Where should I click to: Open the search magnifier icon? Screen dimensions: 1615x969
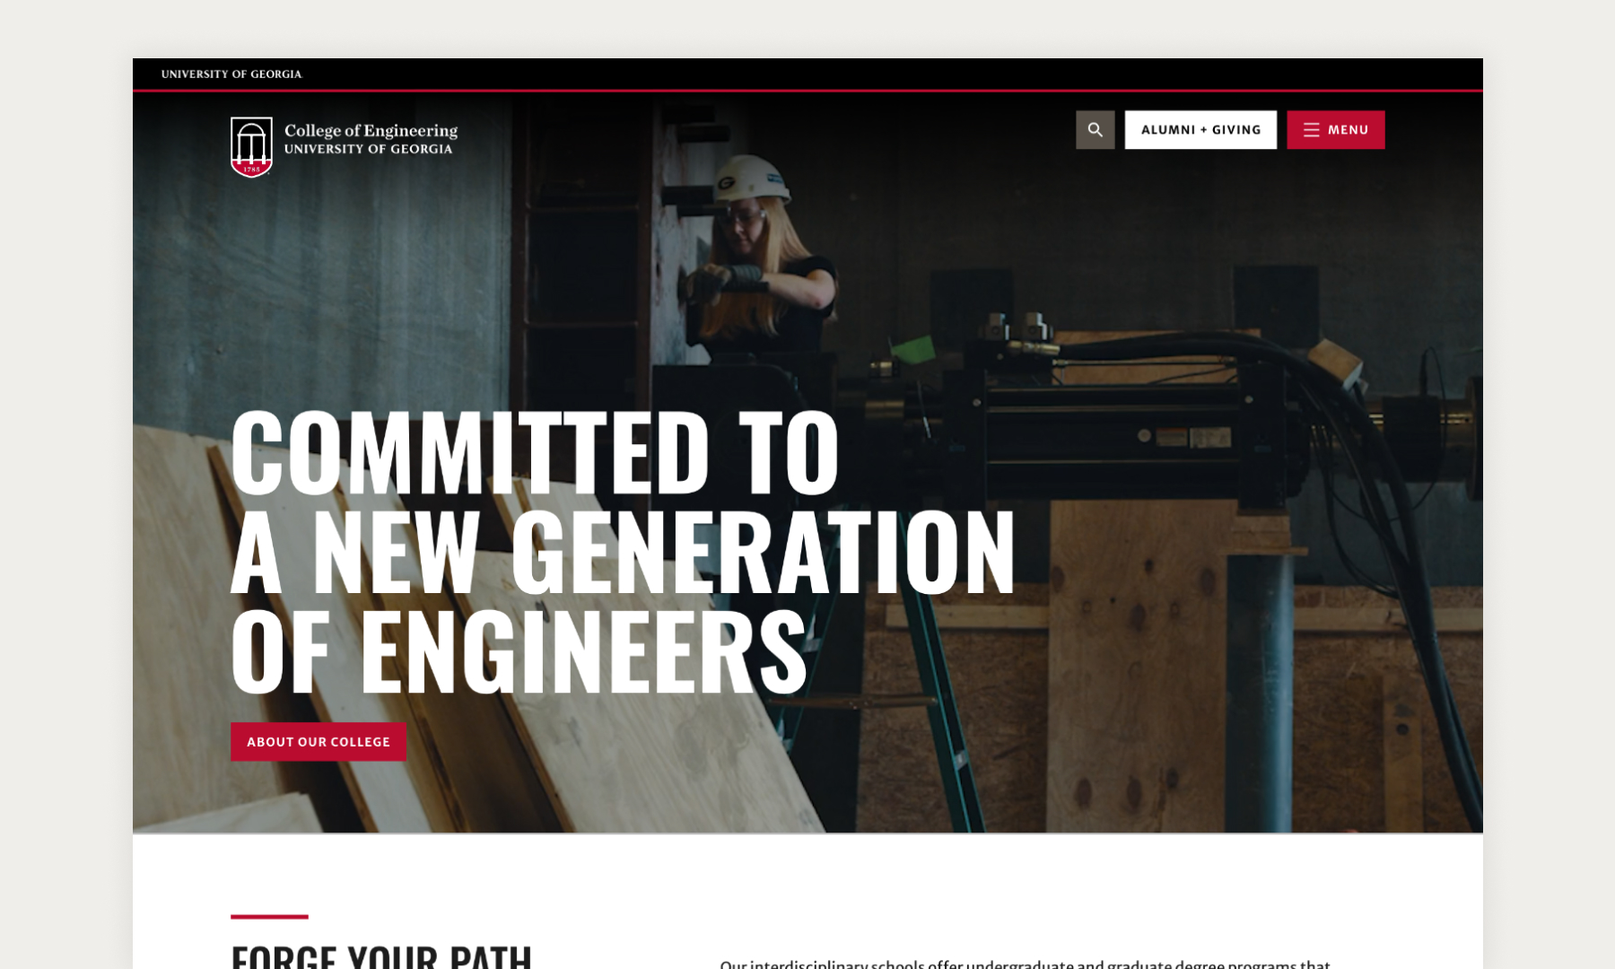[x=1095, y=130]
